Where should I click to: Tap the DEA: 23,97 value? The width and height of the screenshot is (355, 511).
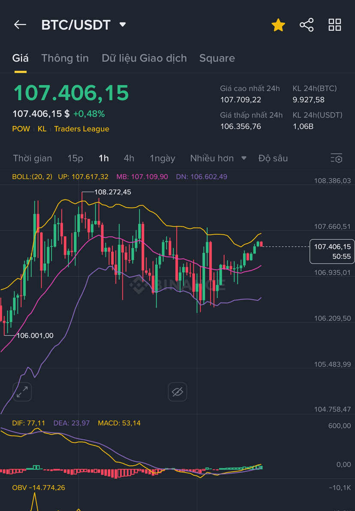coord(72,423)
